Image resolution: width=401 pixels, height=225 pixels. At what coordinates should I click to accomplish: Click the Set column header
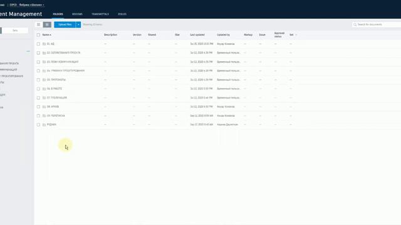click(291, 35)
